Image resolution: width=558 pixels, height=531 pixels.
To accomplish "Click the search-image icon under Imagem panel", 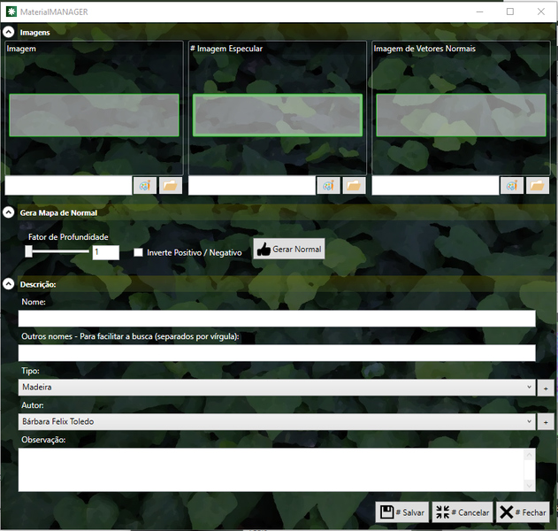I will click(145, 185).
